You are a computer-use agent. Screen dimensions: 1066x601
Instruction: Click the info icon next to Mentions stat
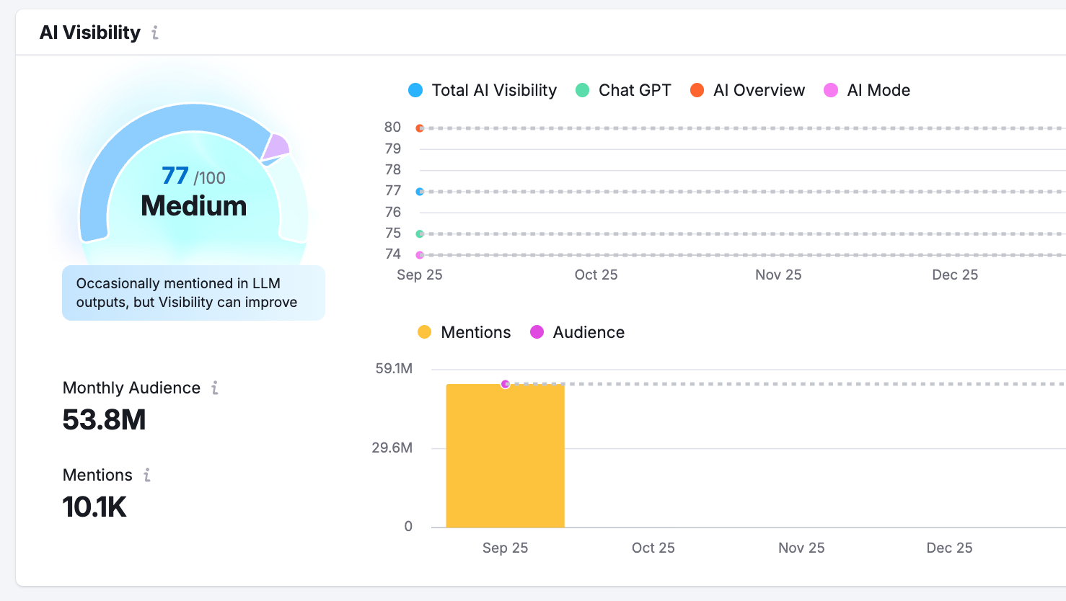pyautogui.click(x=146, y=475)
